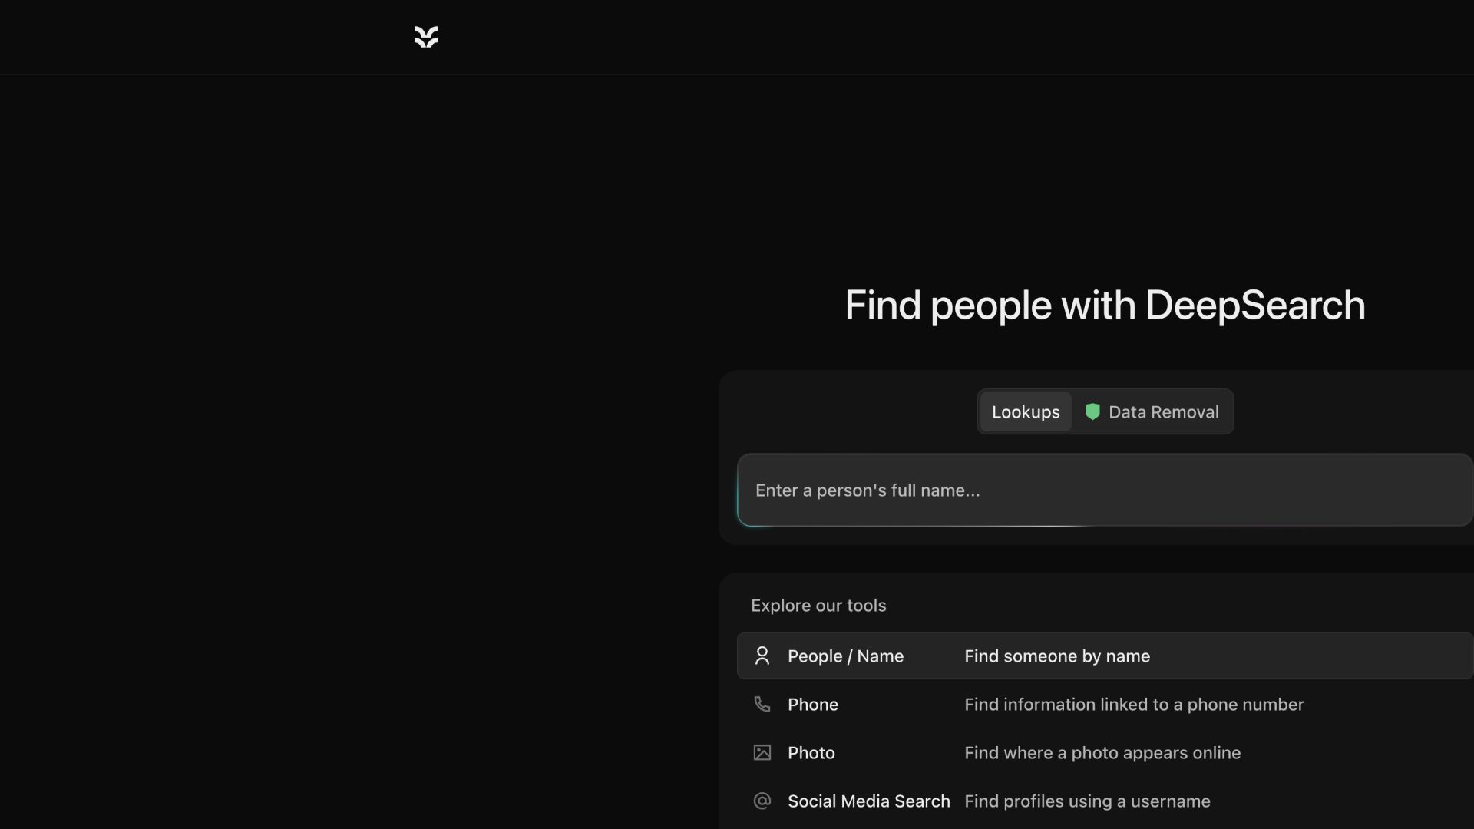
Task: Click 'Find profiles using a username' text
Action: 1087,801
